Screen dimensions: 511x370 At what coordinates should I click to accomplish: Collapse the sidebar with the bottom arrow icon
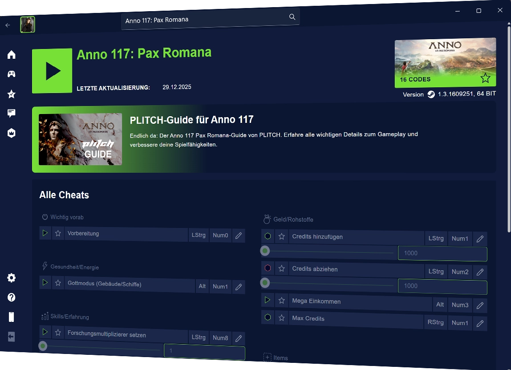pyautogui.click(x=11, y=337)
